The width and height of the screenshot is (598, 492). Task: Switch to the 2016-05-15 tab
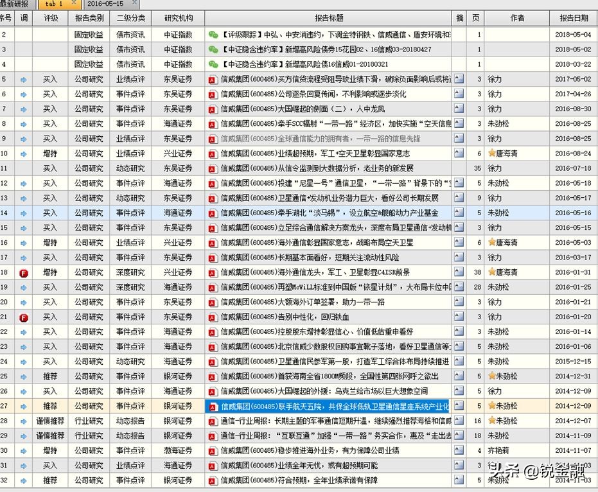(x=104, y=4)
